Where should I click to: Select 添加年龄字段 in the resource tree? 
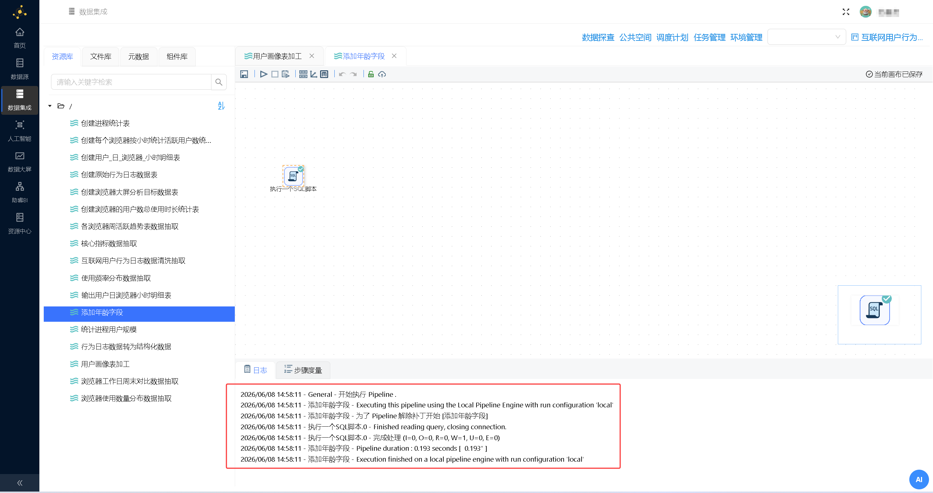tap(139, 314)
